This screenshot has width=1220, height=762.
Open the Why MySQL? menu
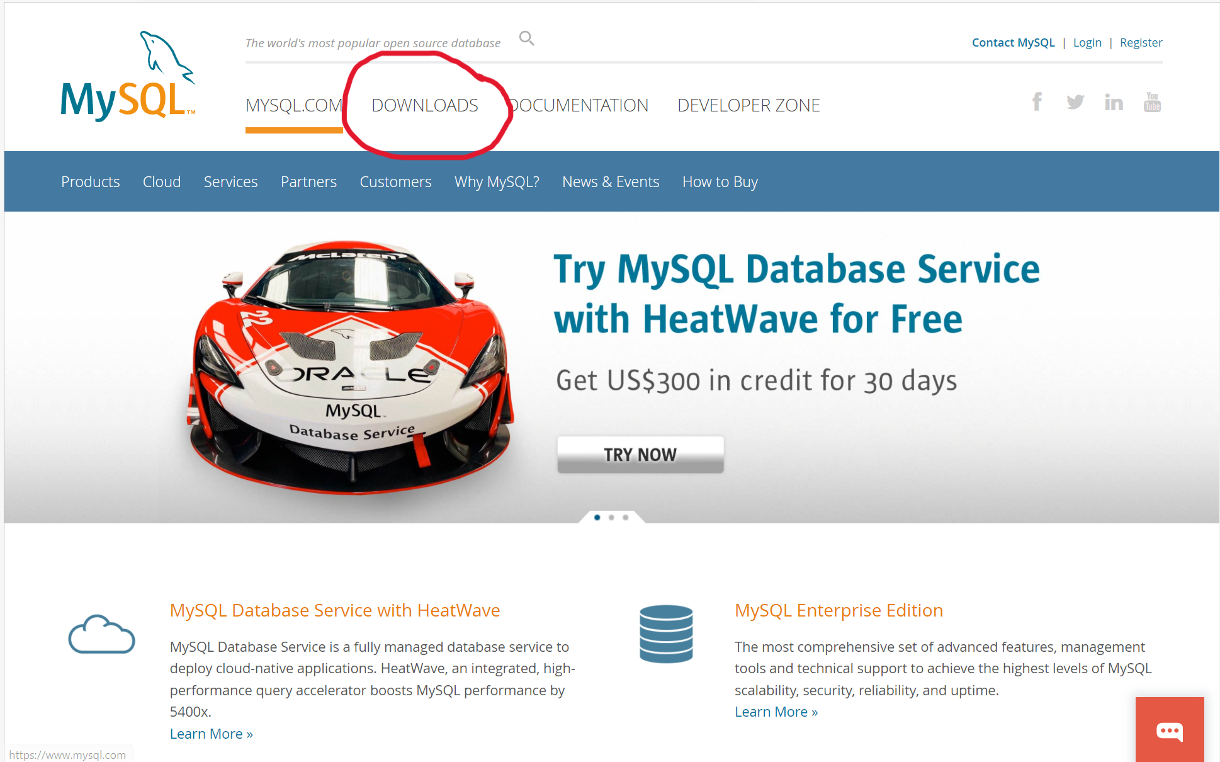pyautogui.click(x=497, y=182)
